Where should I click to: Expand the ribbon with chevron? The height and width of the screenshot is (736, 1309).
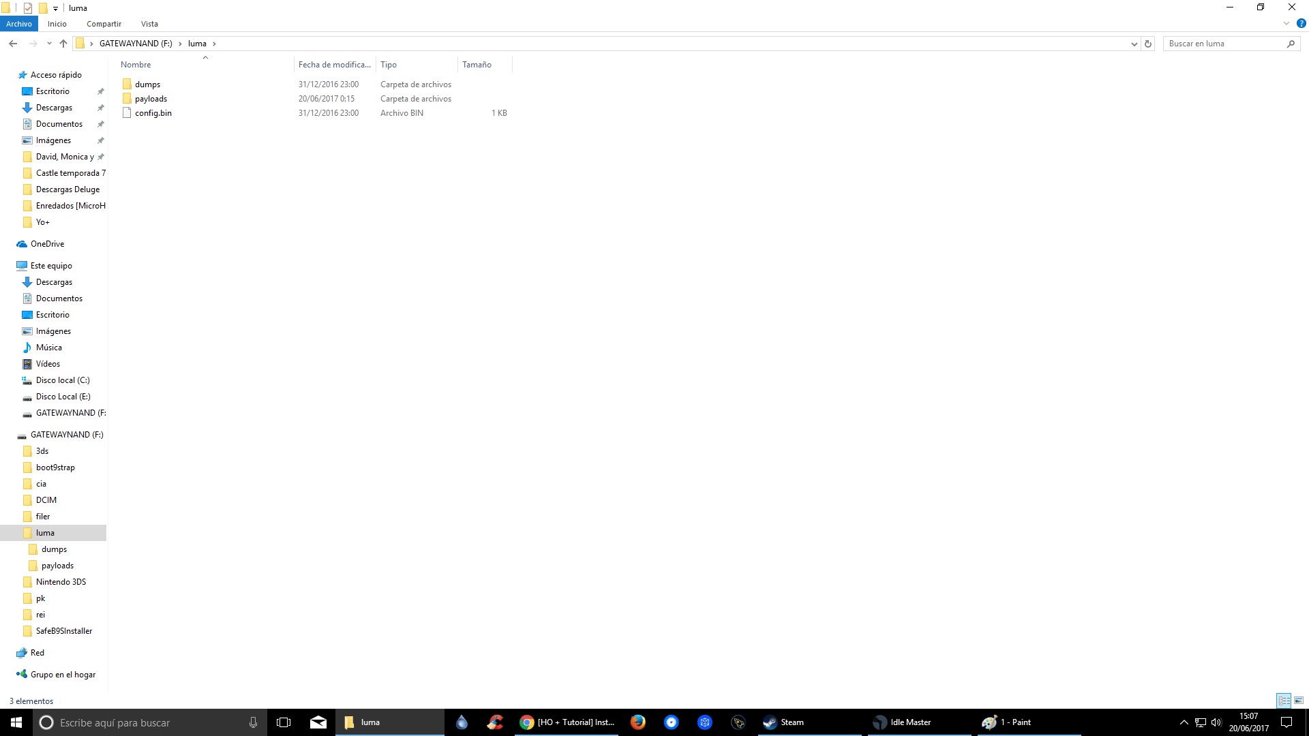point(1287,23)
